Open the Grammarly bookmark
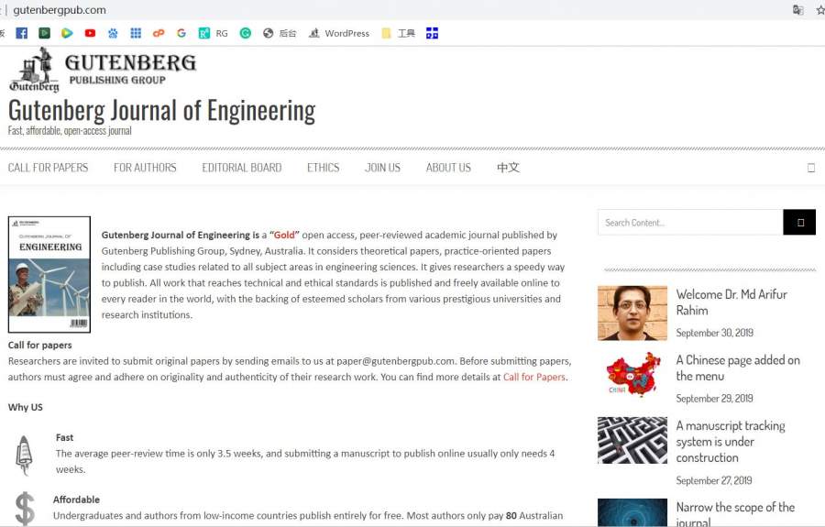 pos(245,33)
